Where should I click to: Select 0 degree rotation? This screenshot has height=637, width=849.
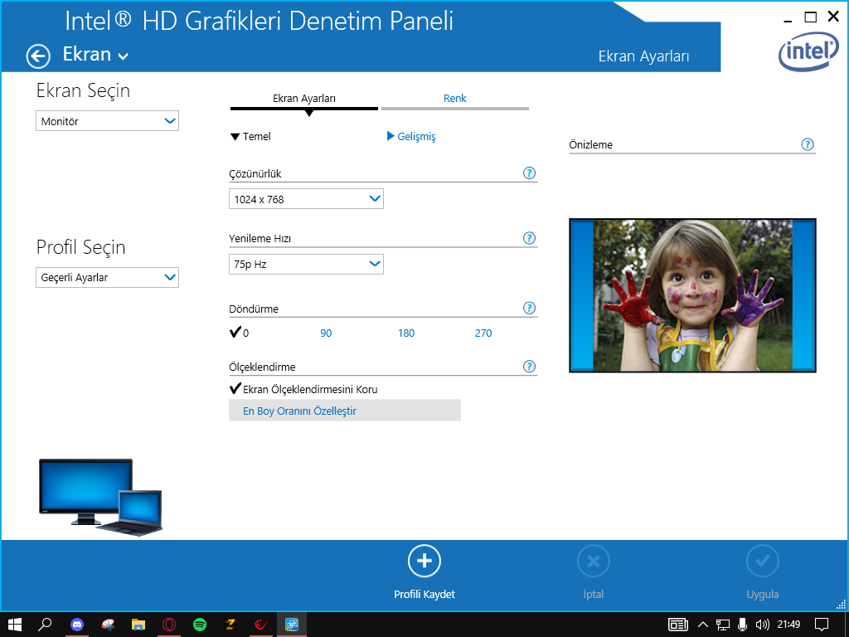240,333
